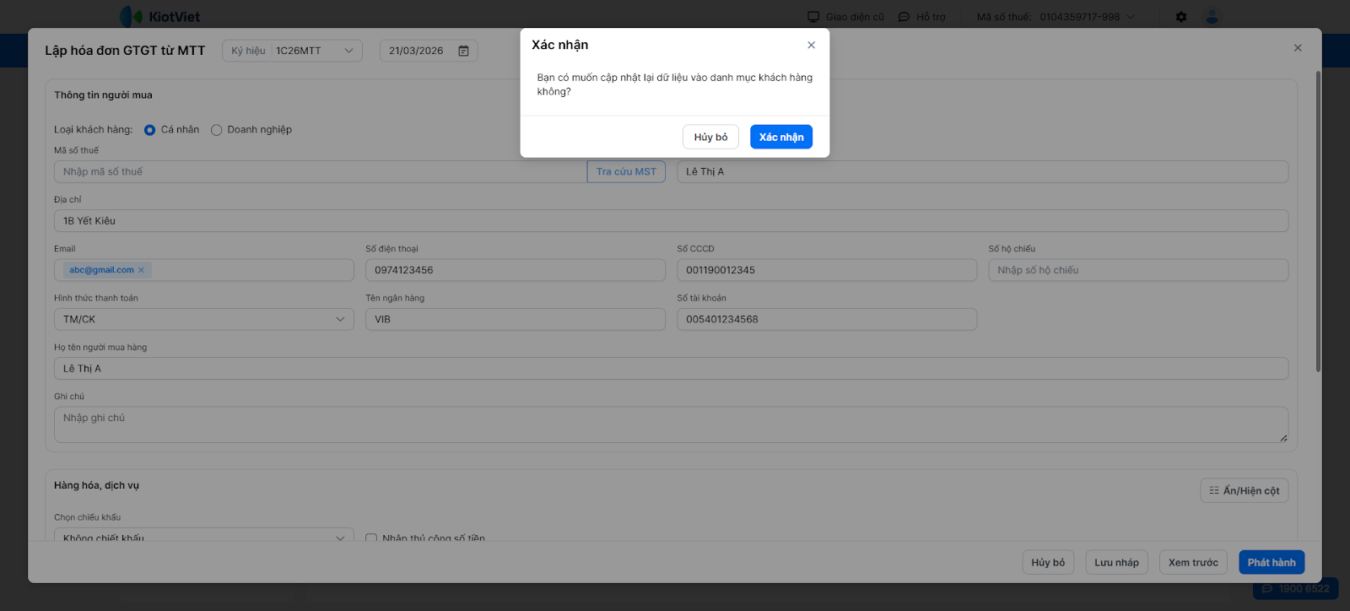The height and width of the screenshot is (611, 1350).
Task: Enable Nhập thủ công số tiền checkbox
Action: point(371,538)
